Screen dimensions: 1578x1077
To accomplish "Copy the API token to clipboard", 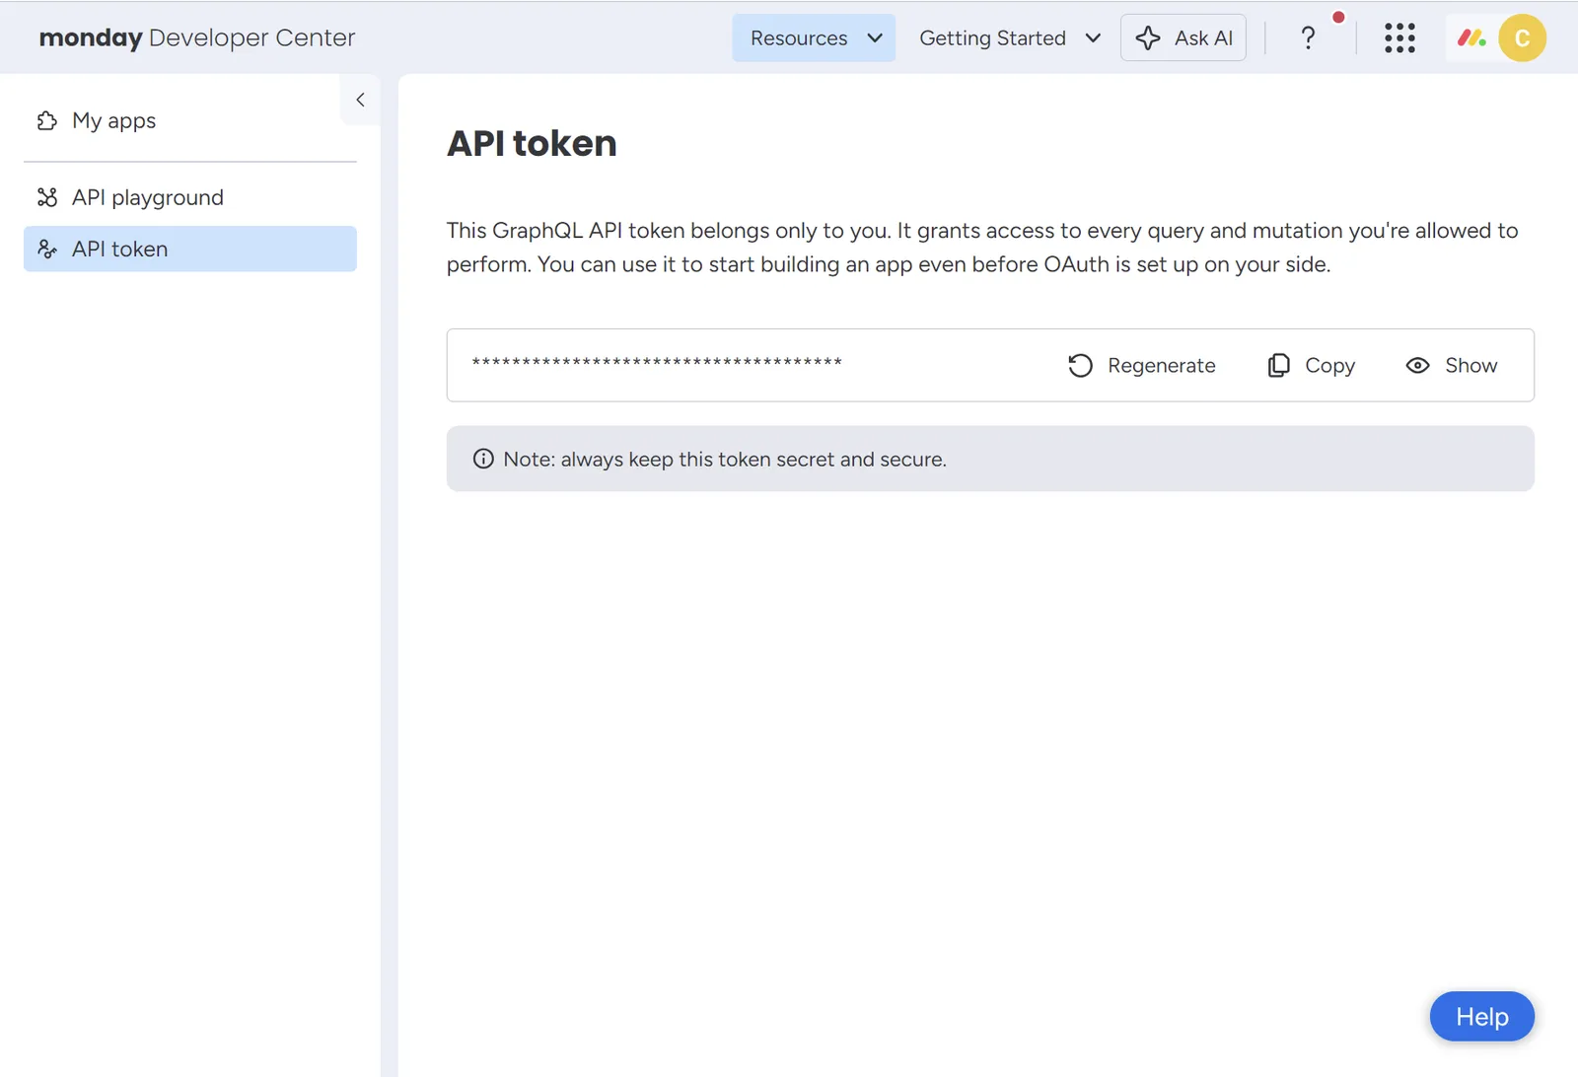I will [x=1311, y=365].
